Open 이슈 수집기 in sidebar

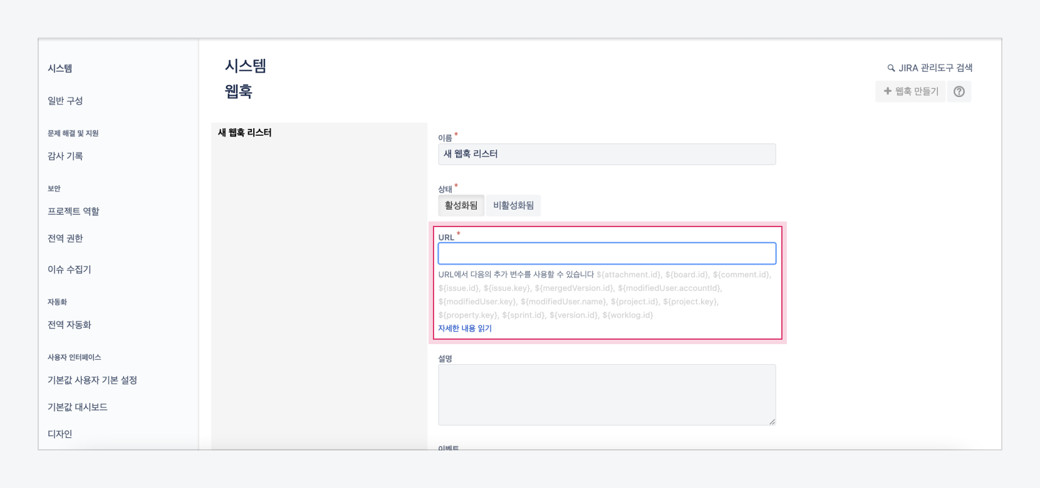[x=70, y=270]
